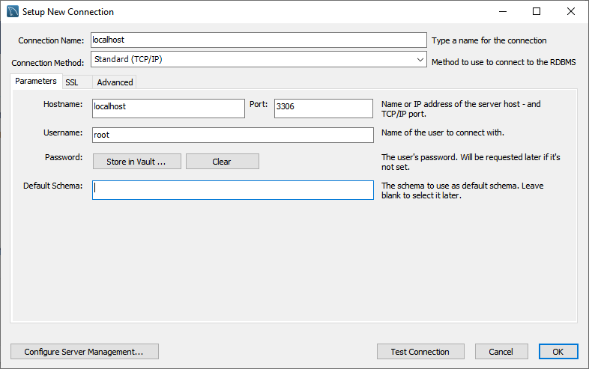Open the SSL tab
This screenshot has width=589, height=369.
pos(72,82)
